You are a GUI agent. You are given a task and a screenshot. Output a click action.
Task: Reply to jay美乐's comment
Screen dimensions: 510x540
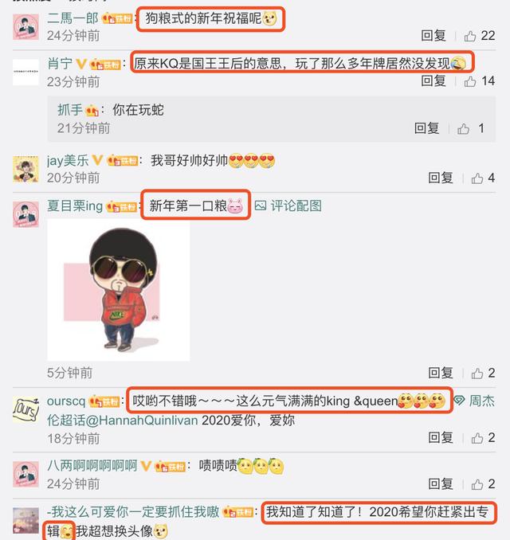pyautogui.click(x=441, y=178)
